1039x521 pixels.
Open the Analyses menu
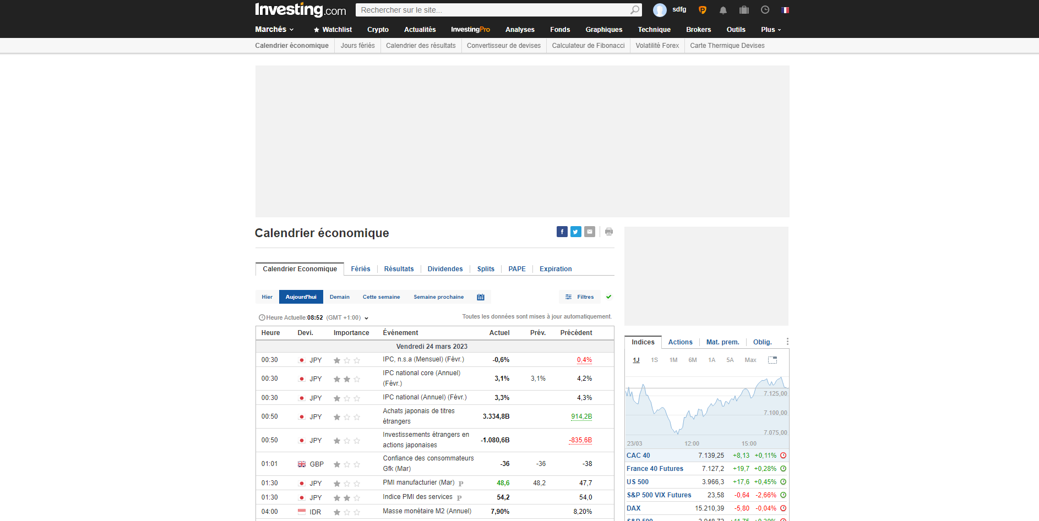pos(520,30)
